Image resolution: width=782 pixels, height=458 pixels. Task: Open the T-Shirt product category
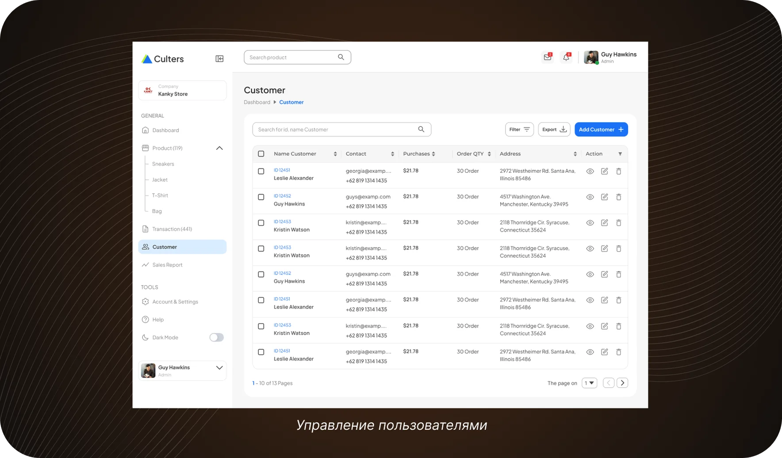[x=160, y=195]
